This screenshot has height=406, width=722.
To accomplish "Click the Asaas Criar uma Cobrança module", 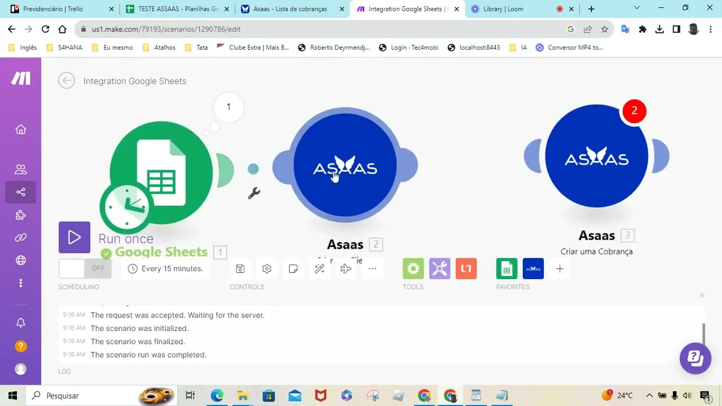I will click(597, 156).
